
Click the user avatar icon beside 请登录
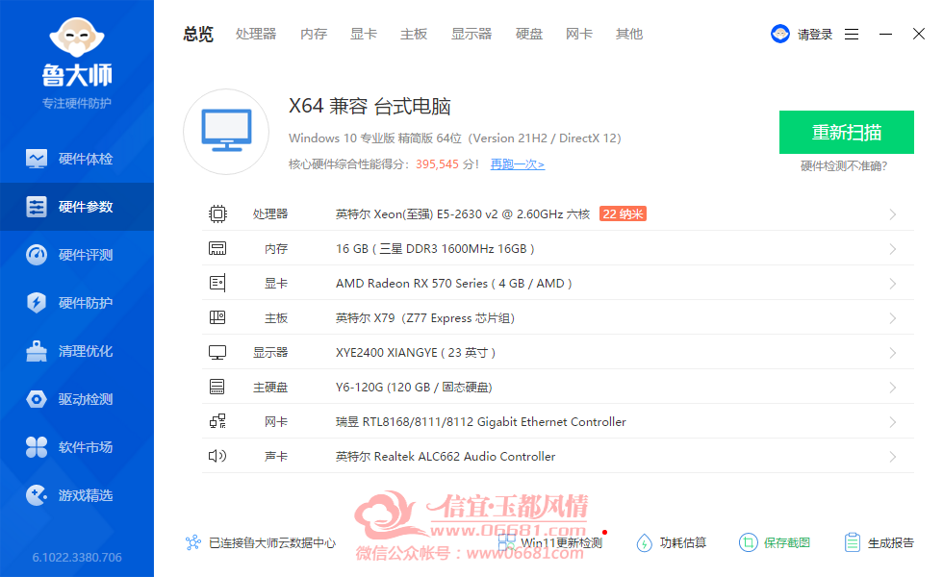point(780,34)
